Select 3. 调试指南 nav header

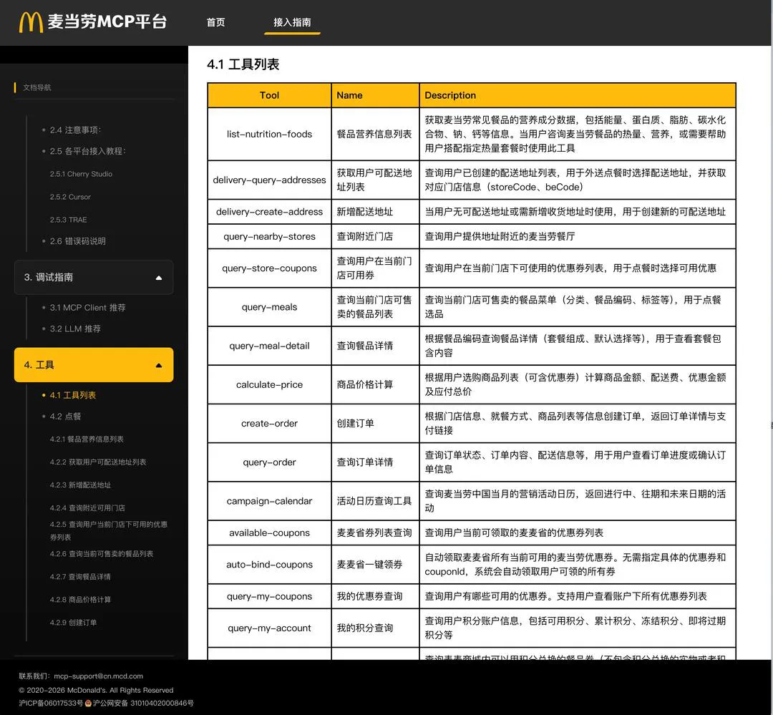(94, 278)
